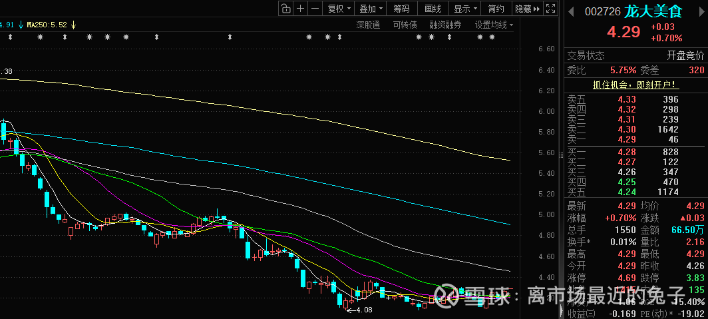Viewport: 708px width, 319px height.
Task: Enter fullscreen using the expand icon
Action: [x=550, y=9]
